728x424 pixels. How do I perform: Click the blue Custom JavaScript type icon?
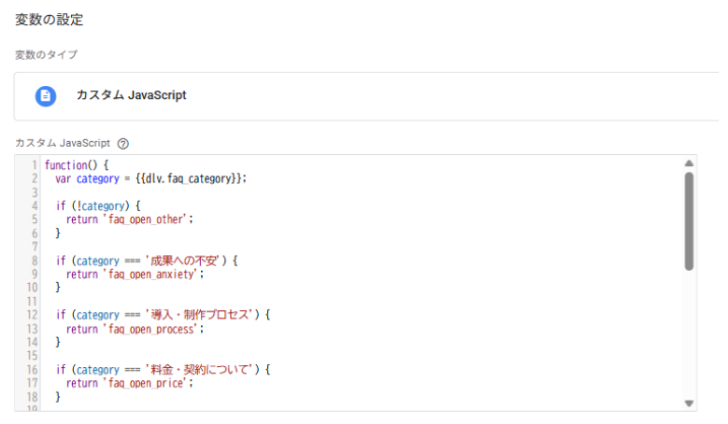pos(46,96)
